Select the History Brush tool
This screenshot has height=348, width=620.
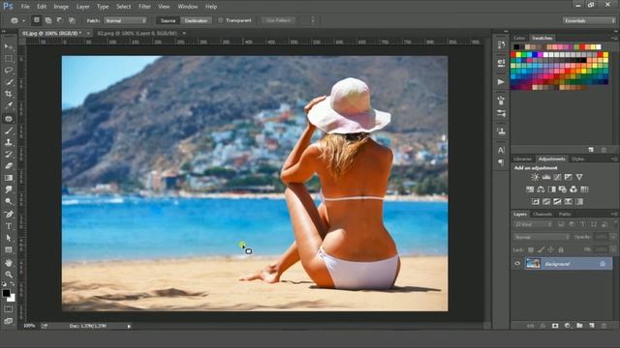tap(9, 155)
